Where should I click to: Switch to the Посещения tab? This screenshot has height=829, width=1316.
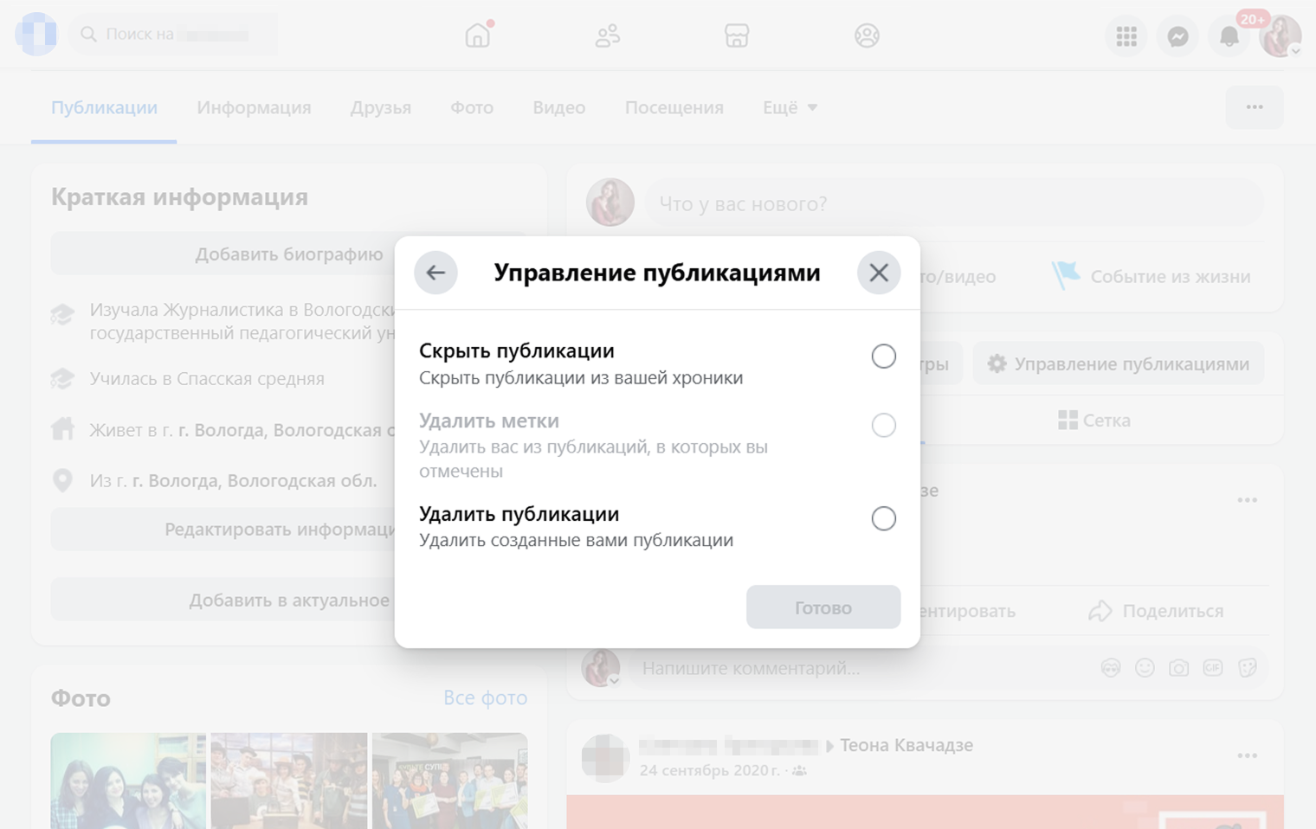pyautogui.click(x=674, y=107)
